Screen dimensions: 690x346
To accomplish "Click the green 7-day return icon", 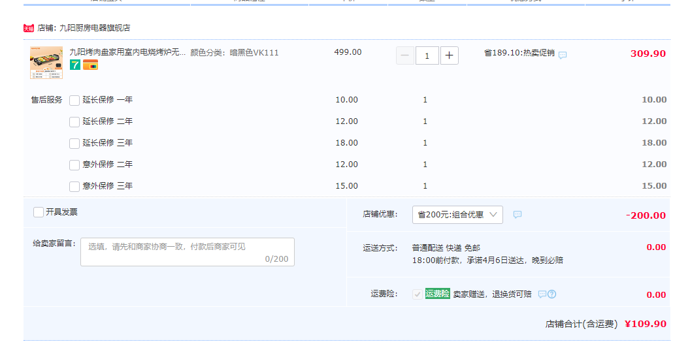I will coord(74,65).
